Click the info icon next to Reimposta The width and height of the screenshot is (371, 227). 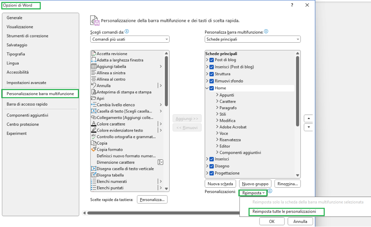point(270,191)
